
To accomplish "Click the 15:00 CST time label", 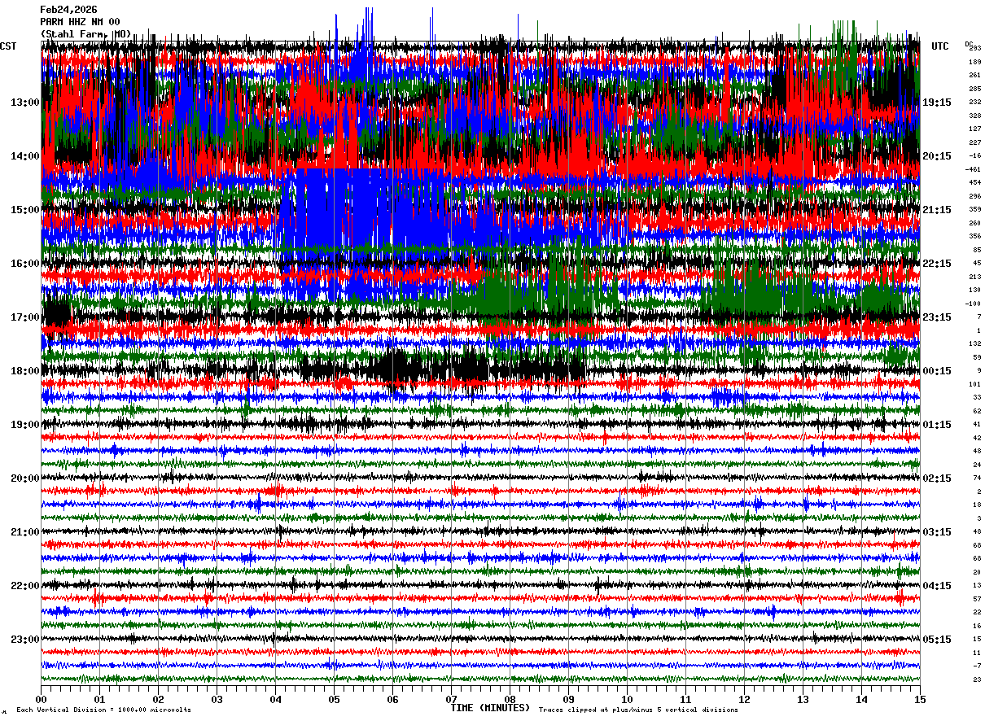I will click(x=24, y=210).
